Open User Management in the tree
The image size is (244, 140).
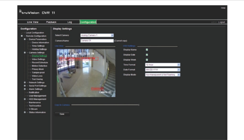pyautogui.click(x=38, y=96)
